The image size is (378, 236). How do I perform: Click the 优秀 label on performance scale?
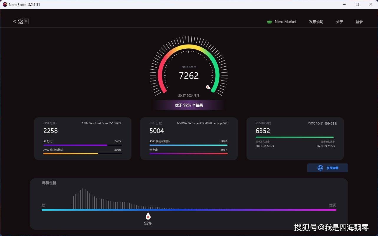click(333, 205)
